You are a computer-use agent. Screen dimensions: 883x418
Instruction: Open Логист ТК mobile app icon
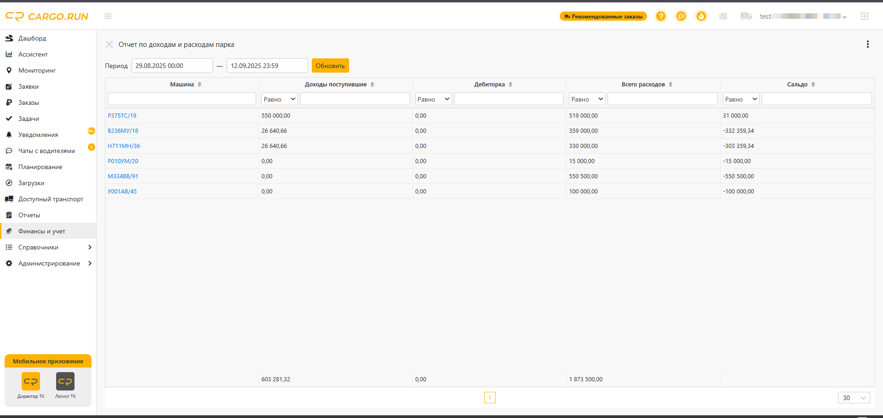pyautogui.click(x=65, y=385)
